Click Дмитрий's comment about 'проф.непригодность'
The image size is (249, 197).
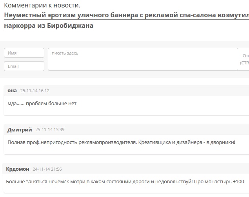tap(121, 142)
